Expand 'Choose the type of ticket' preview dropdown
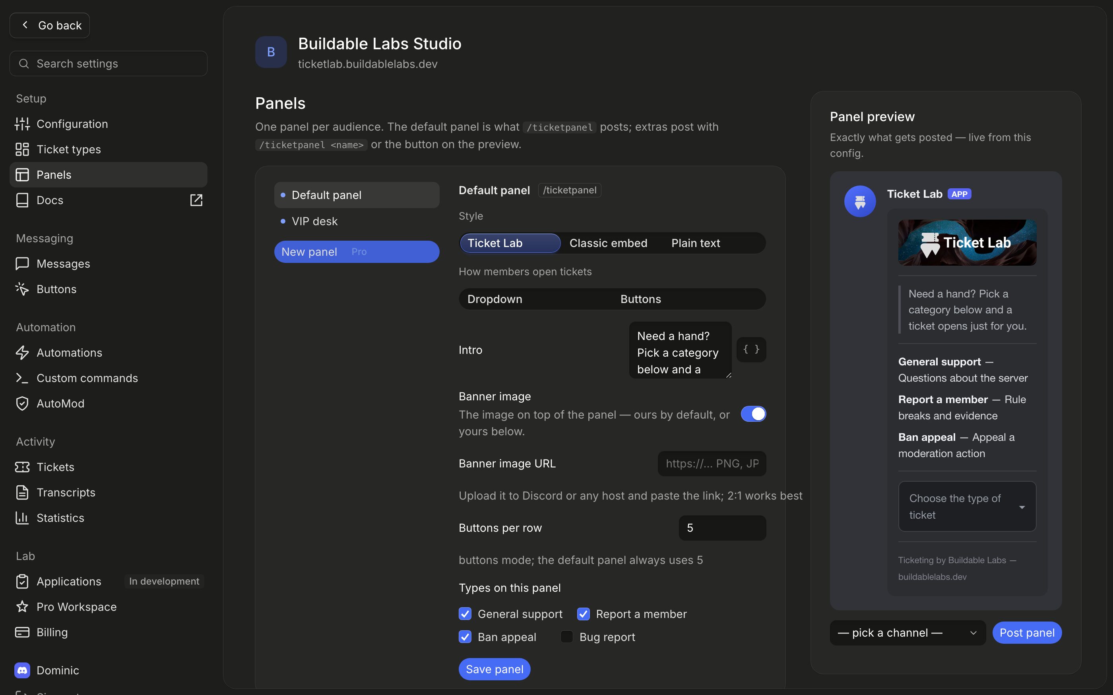Image resolution: width=1113 pixels, height=695 pixels. tap(967, 506)
